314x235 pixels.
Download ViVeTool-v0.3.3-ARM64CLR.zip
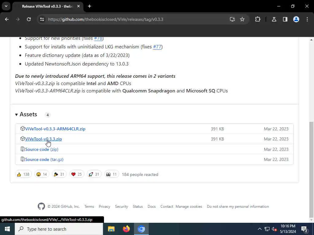point(55,129)
